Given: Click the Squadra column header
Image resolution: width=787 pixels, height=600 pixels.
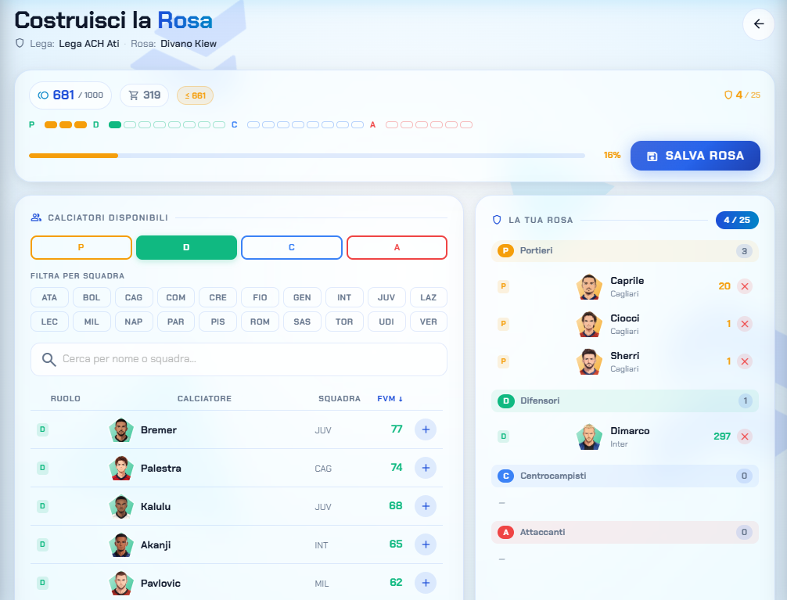Looking at the screenshot, I should tap(340, 399).
